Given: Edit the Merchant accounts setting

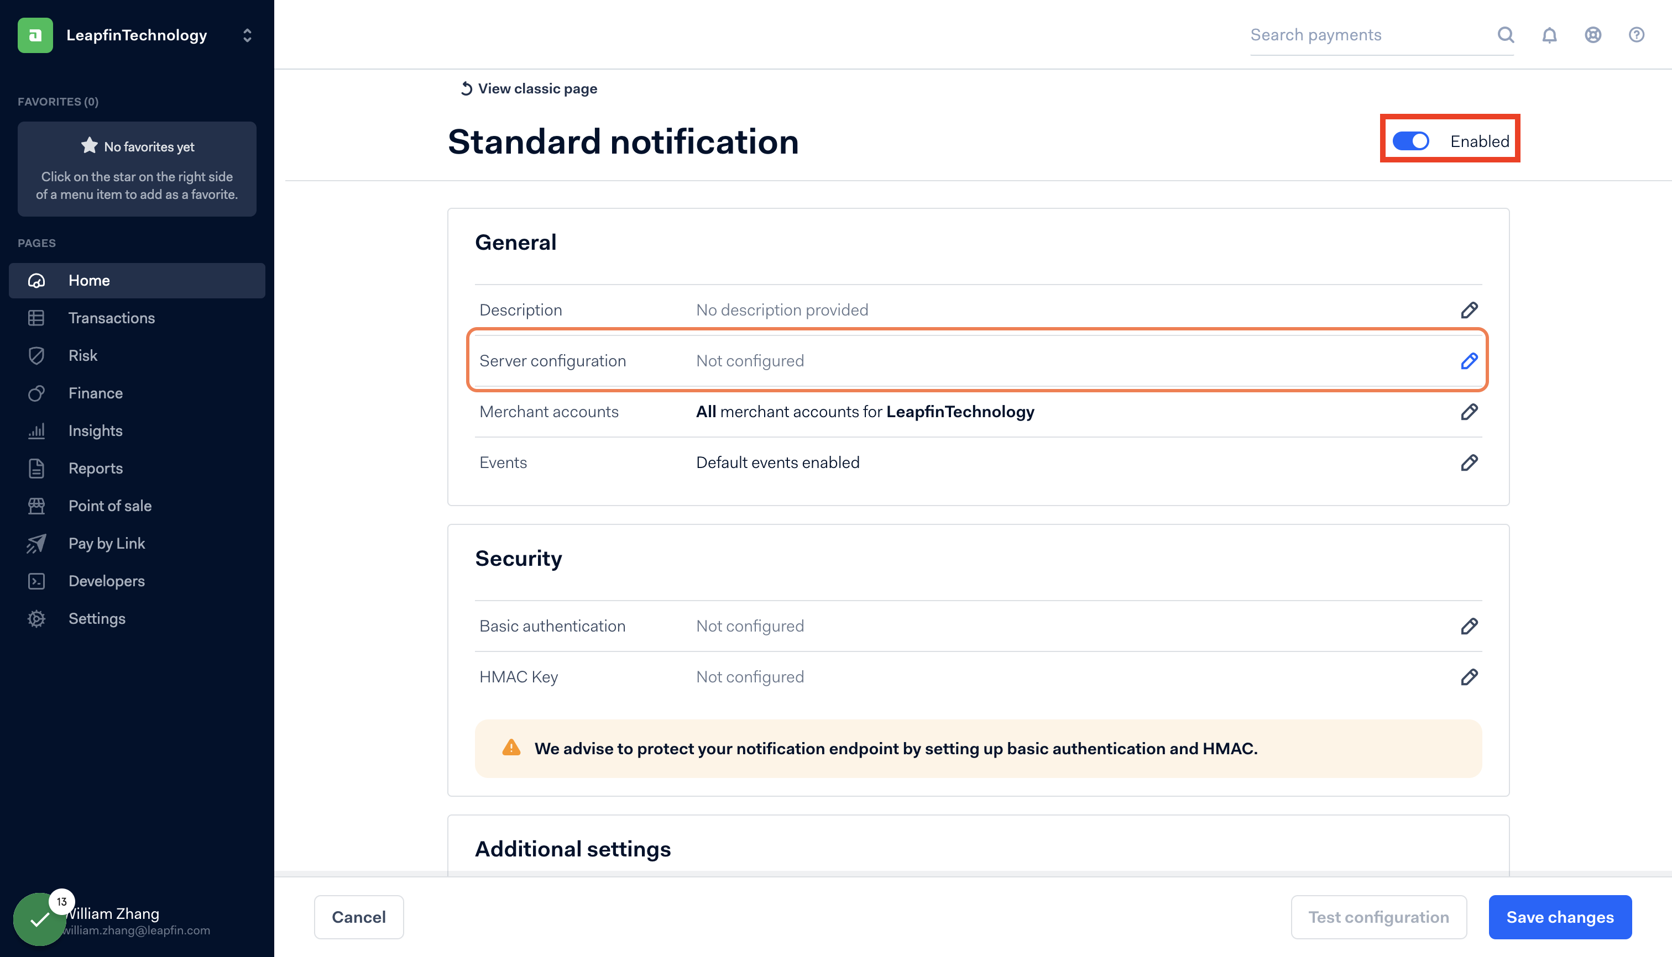Looking at the screenshot, I should tap(1469, 412).
